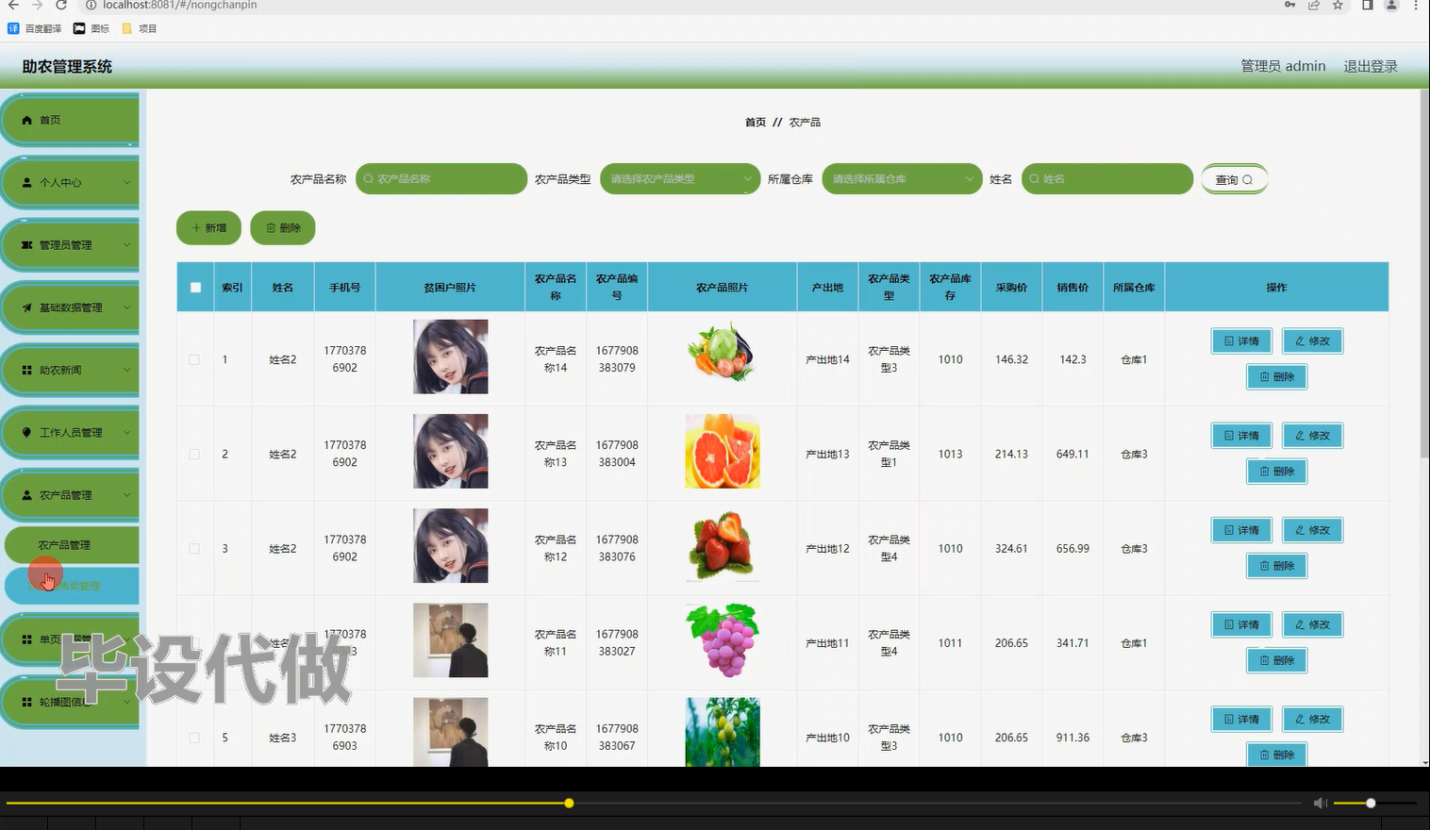Click the search icon in the 农产品名称 field
This screenshot has width=1430, height=830.
[369, 179]
